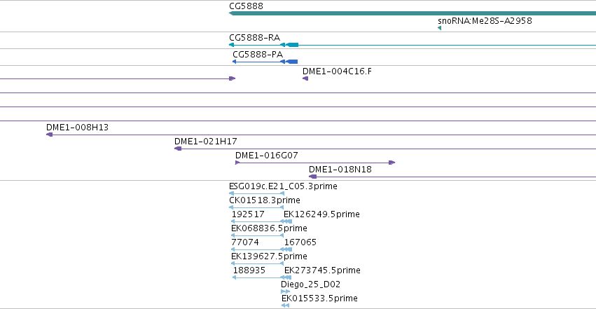Click the 167065 small arrow glyph
596x309 pixels.
pos(288,249)
